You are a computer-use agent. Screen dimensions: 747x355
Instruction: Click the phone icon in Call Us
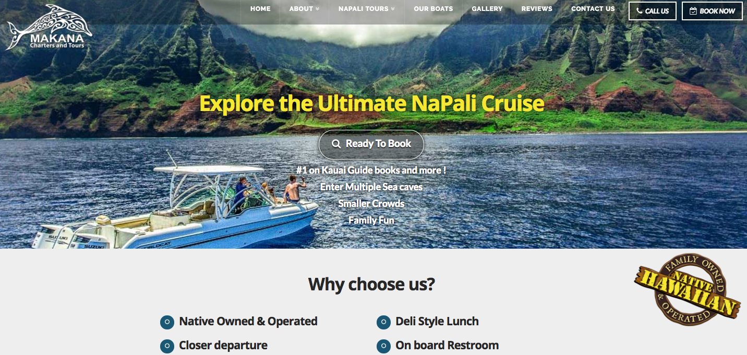click(x=640, y=11)
